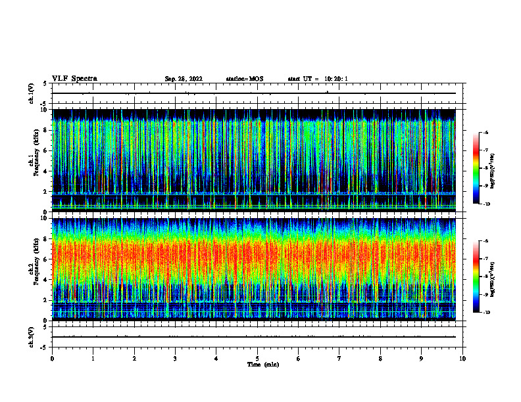Click the 'Time (min)' axis label
The image size is (521, 402).
[263, 365]
